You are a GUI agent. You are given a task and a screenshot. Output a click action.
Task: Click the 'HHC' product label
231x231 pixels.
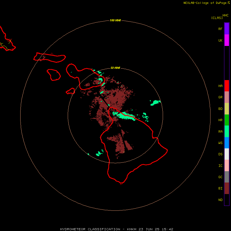[225, 15]
